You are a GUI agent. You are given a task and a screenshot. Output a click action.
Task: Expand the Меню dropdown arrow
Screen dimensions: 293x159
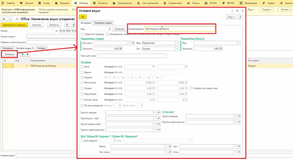point(166,147)
